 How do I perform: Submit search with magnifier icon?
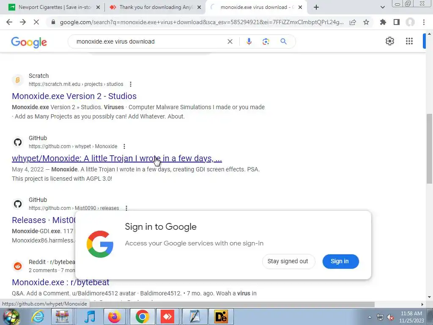pos(283,41)
